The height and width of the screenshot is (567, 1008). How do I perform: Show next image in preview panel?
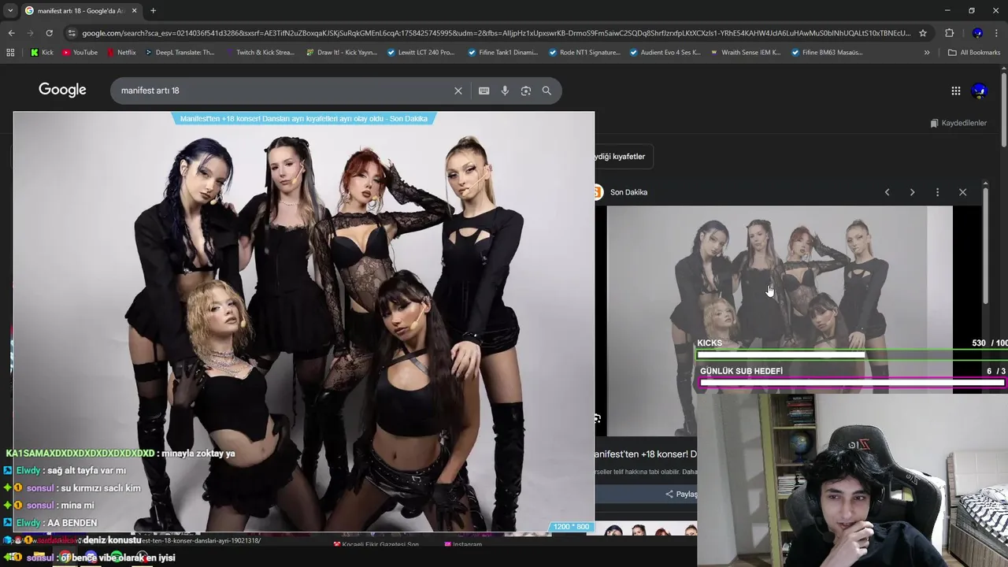[912, 192]
